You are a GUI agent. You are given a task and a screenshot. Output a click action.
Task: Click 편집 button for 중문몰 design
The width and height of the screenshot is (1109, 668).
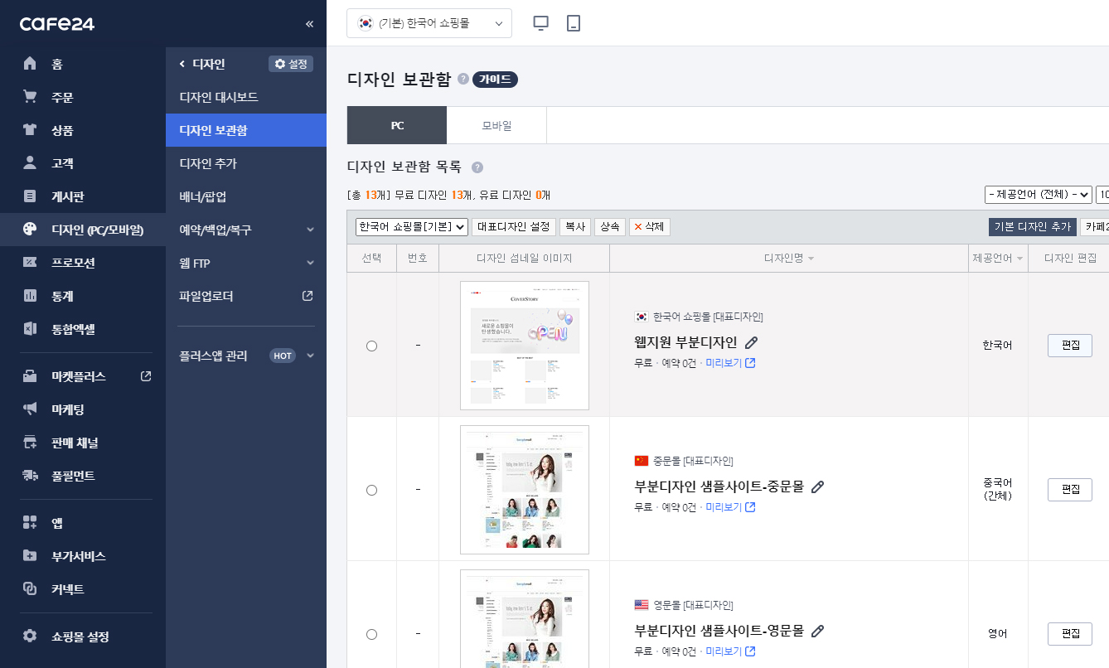point(1070,490)
